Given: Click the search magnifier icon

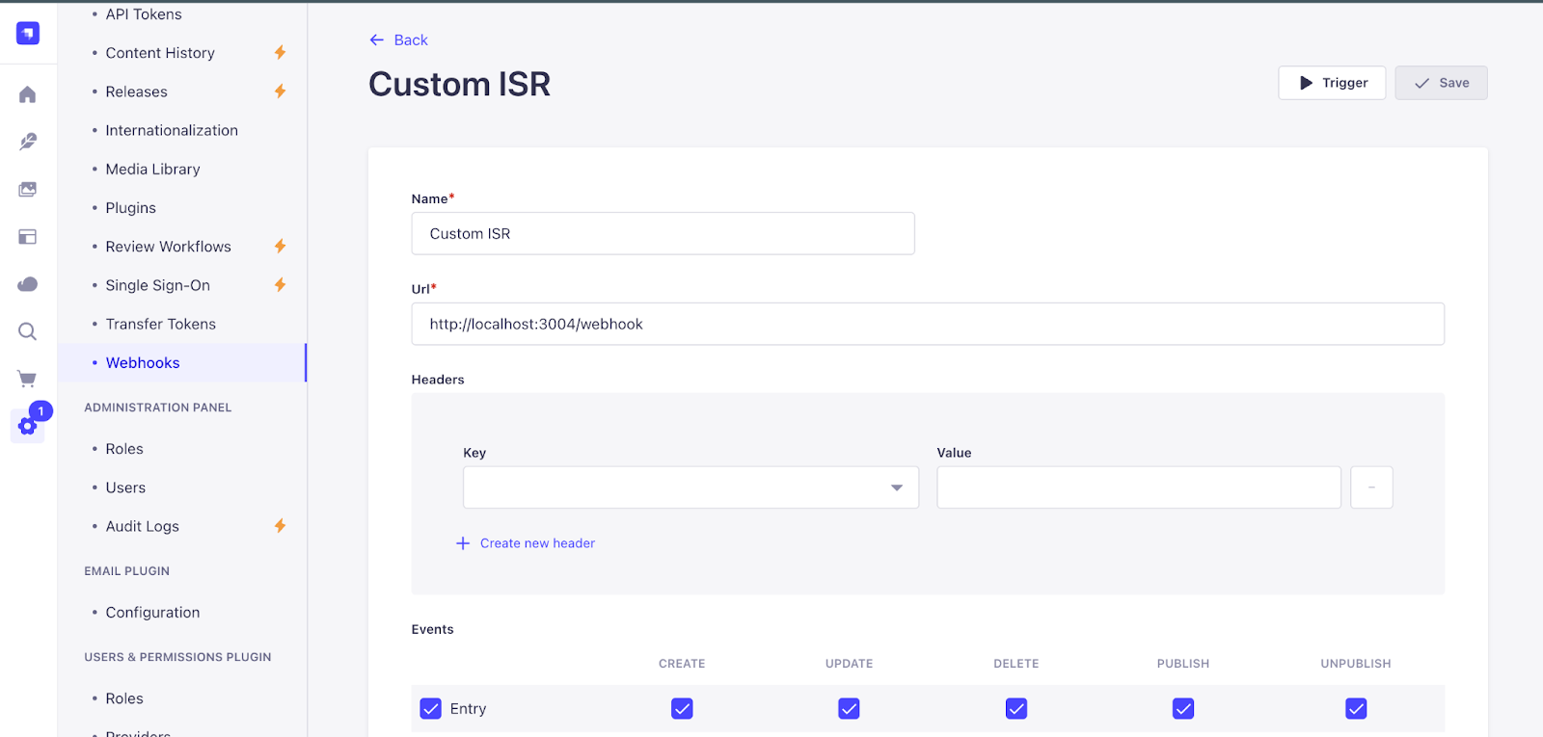Looking at the screenshot, I should click(x=28, y=331).
